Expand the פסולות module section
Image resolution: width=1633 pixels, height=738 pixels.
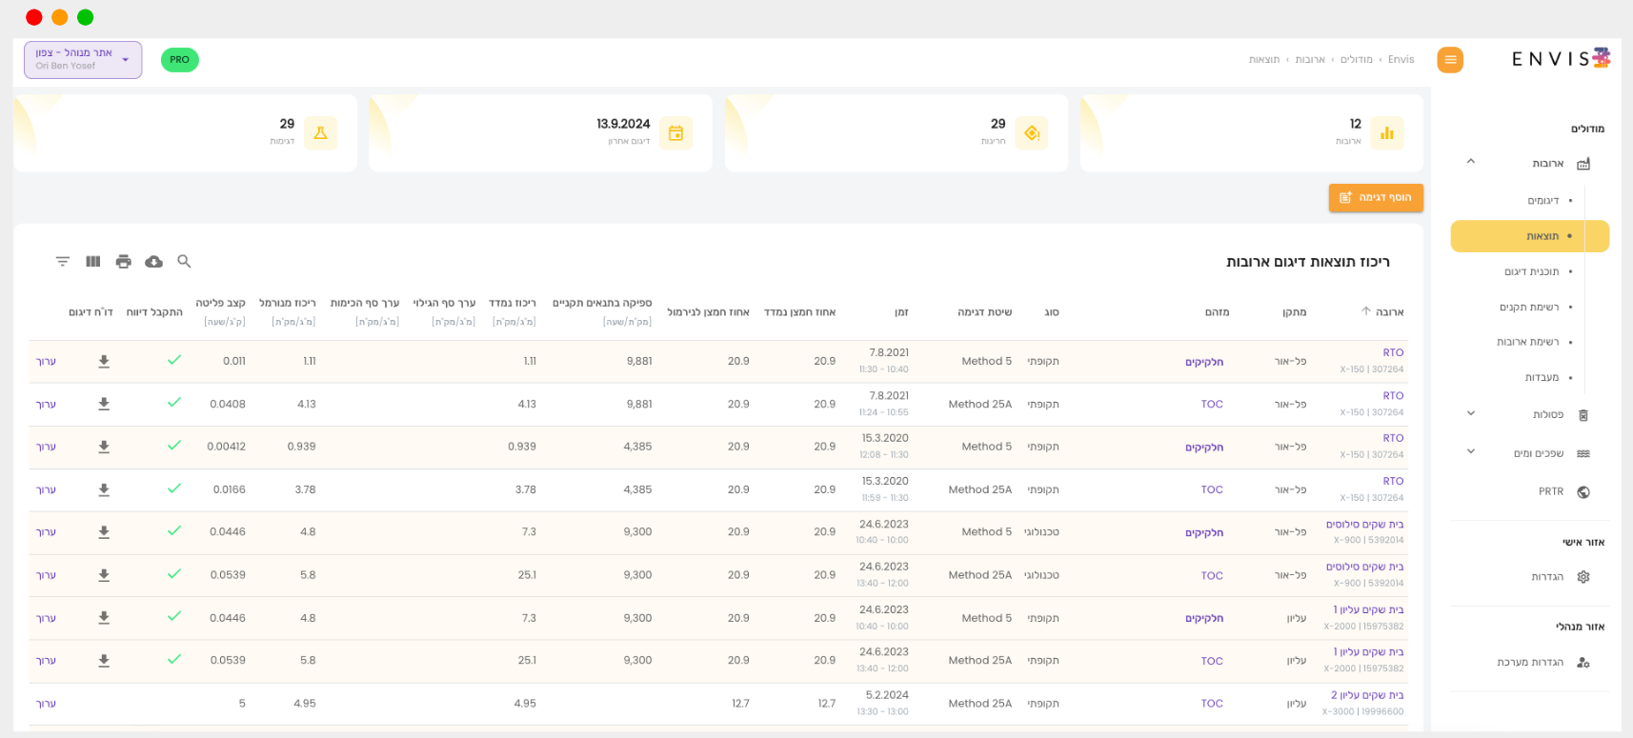click(x=1471, y=414)
